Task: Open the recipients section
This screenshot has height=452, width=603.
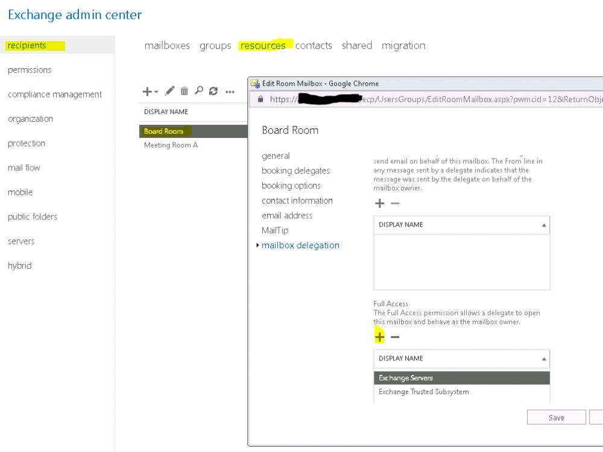Action: click(27, 45)
